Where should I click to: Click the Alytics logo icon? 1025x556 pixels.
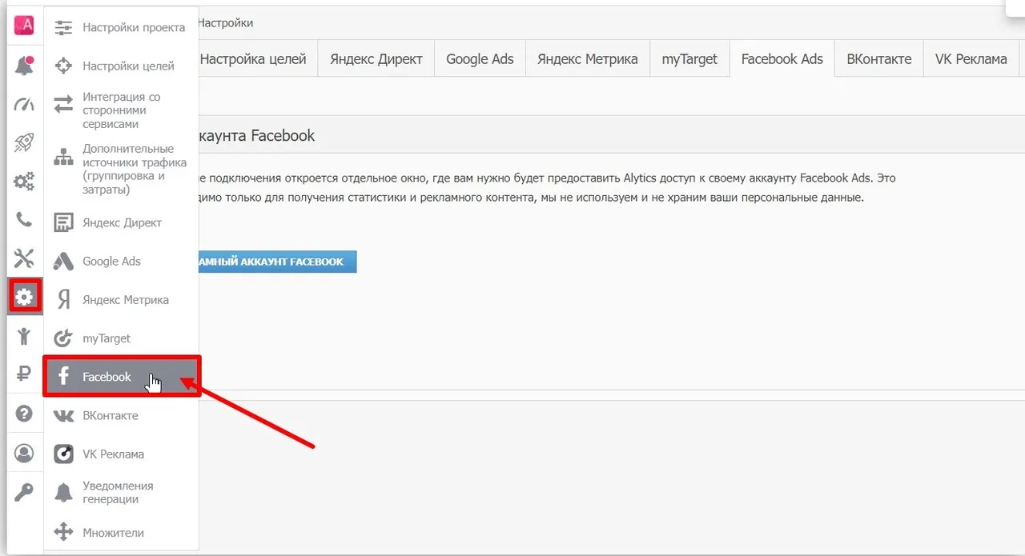pyautogui.click(x=24, y=26)
